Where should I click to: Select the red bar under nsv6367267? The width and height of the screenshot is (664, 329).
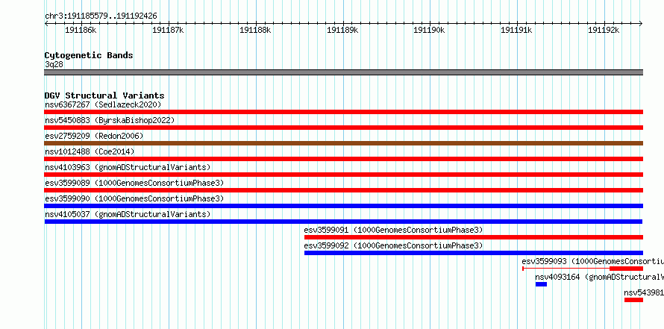coord(343,112)
